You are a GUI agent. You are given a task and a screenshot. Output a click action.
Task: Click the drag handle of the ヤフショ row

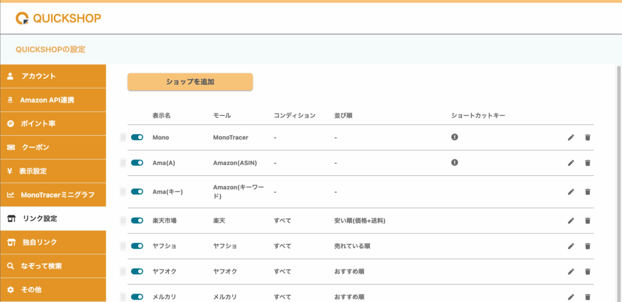(123, 246)
